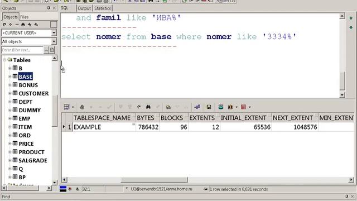Select the PRICE table
The width and height of the screenshot is (357, 201).
pos(26,144)
